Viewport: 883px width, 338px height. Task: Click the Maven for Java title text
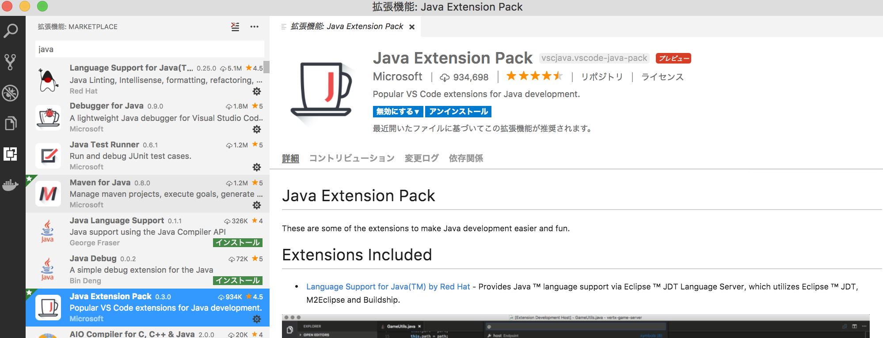point(100,183)
